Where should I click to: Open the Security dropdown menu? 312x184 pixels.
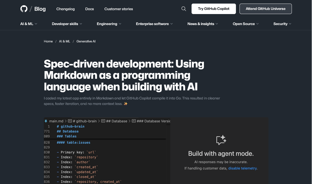tap(282, 24)
